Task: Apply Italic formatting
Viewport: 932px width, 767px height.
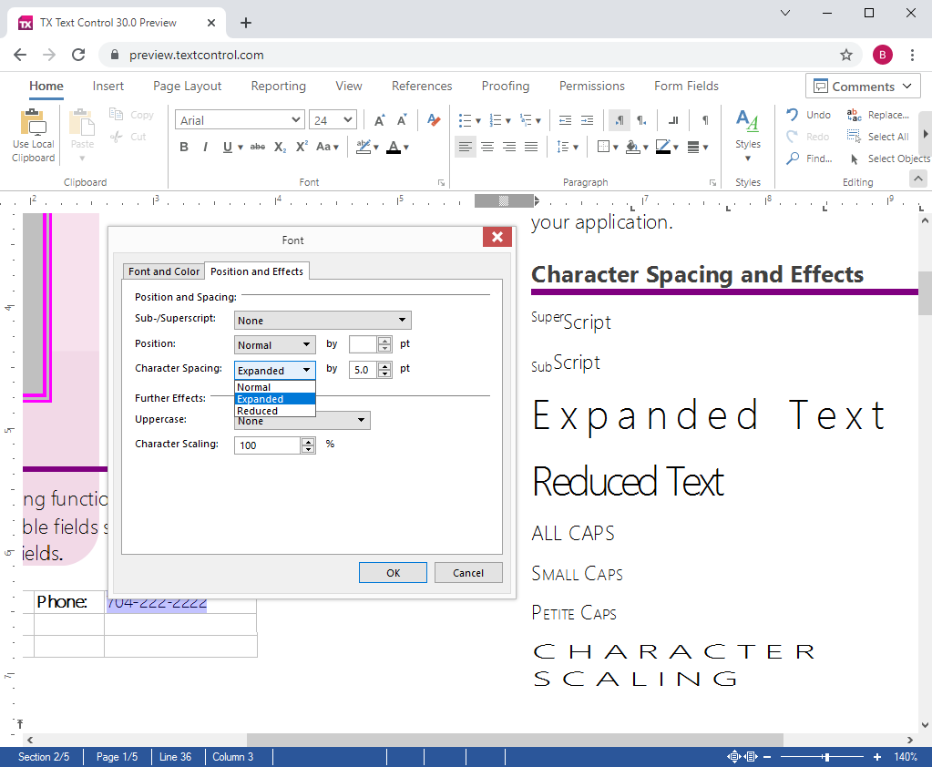Action: pos(204,147)
